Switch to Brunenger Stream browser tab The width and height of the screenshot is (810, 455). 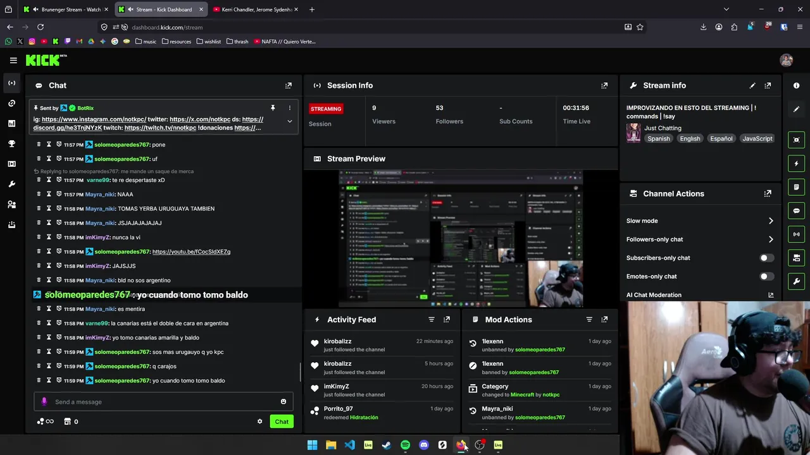pyautogui.click(x=65, y=9)
